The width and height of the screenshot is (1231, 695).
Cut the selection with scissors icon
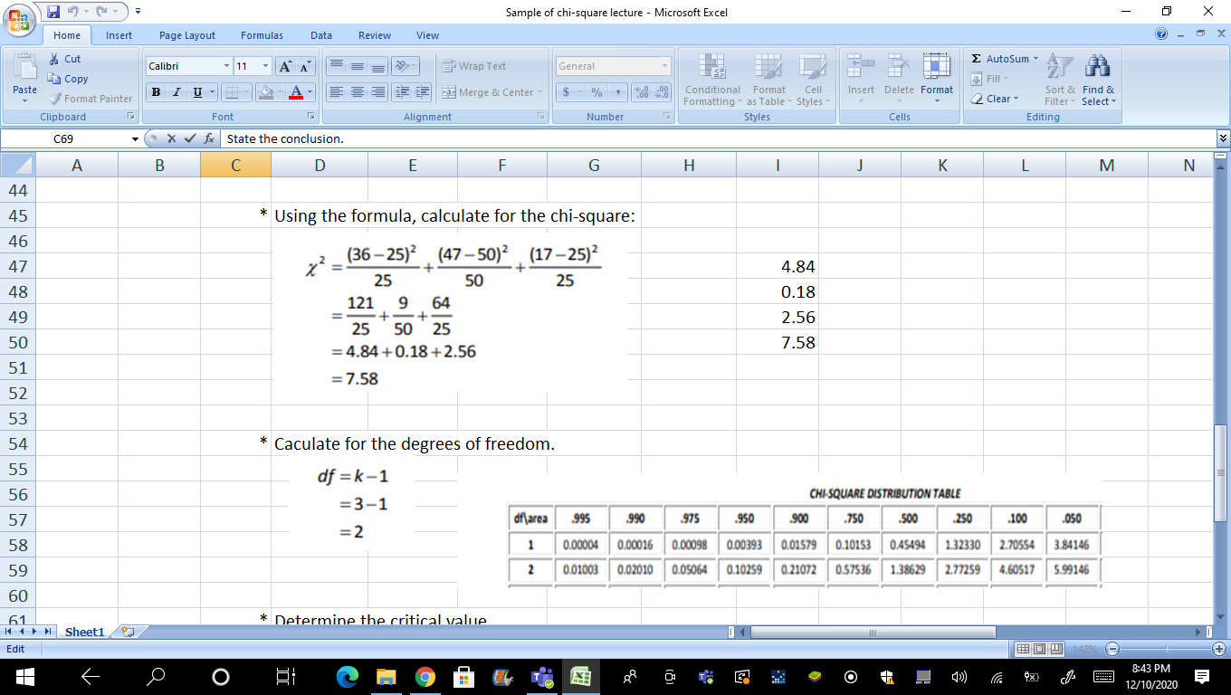[52, 59]
